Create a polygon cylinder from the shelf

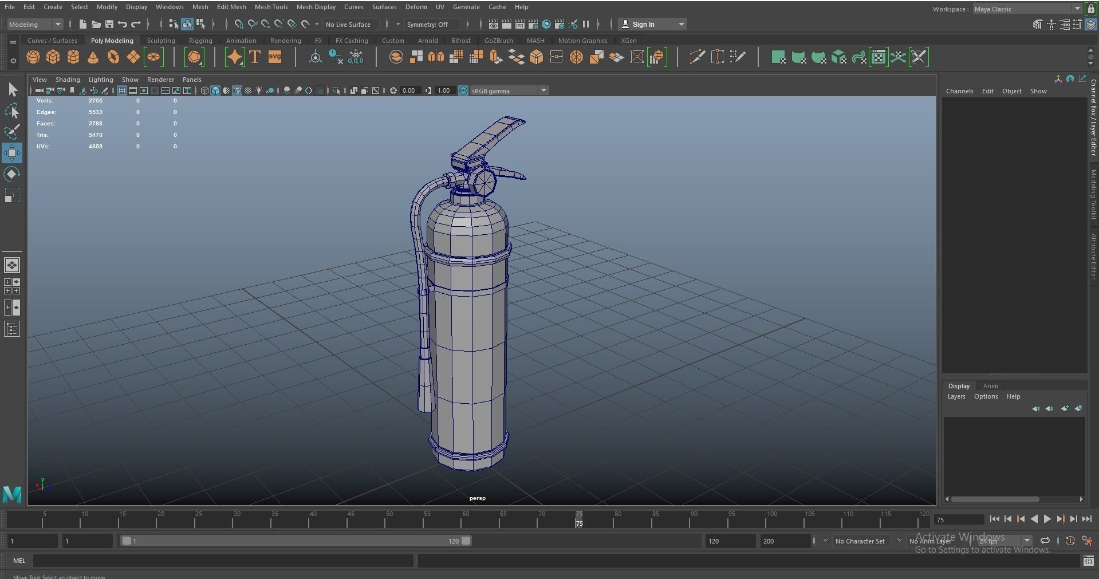pos(73,57)
